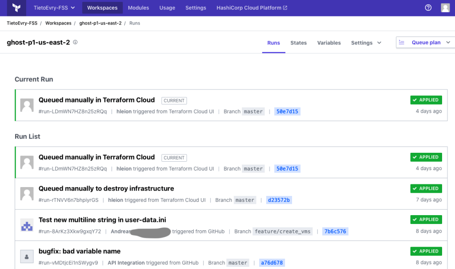This screenshot has height=269, width=455.
Task: Expand the workspace Settings dropdown
Action: [x=366, y=43]
